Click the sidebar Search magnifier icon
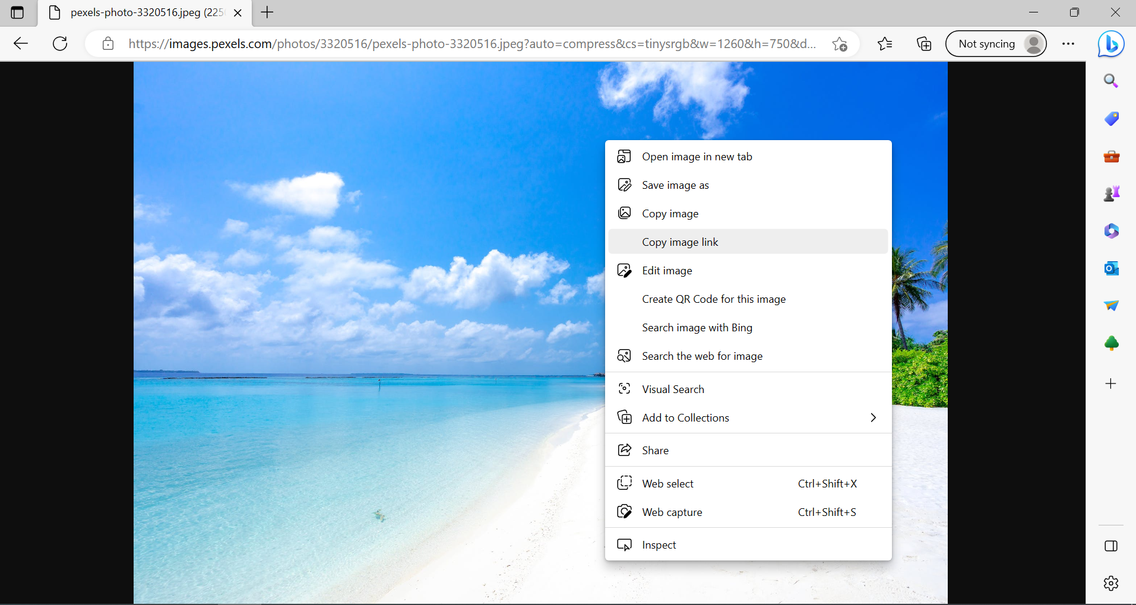 (1110, 81)
